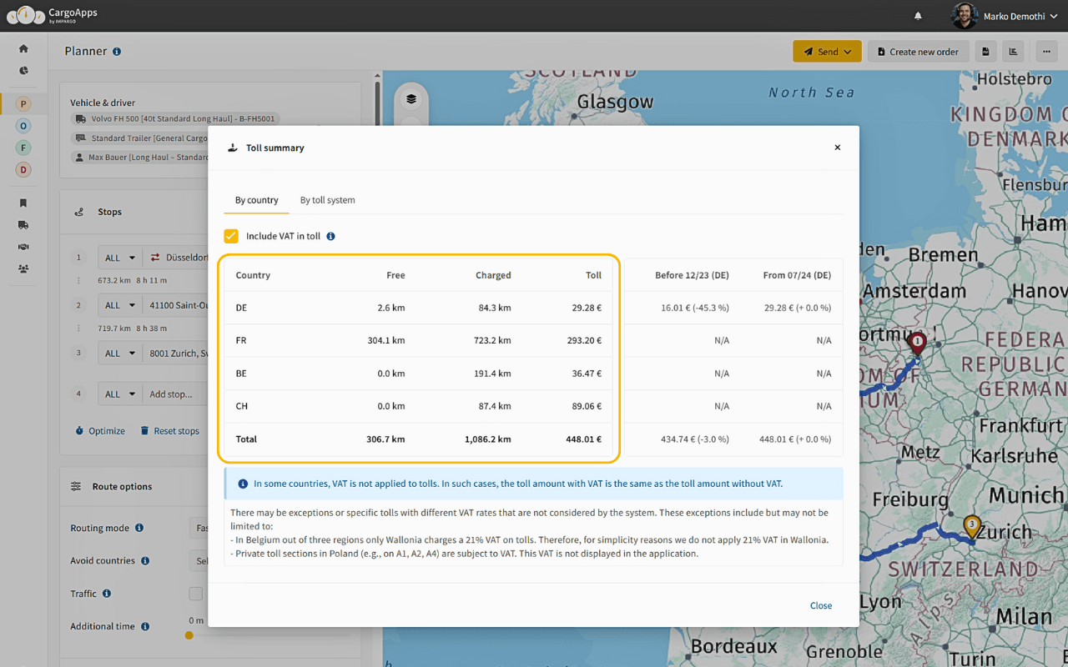1068x667 pixels.
Task: Uncheck Include VAT in toll
Action: (x=230, y=236)
